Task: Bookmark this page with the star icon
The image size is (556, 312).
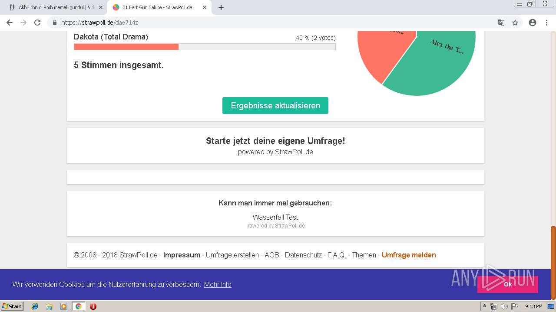Action: click(515, 23)
